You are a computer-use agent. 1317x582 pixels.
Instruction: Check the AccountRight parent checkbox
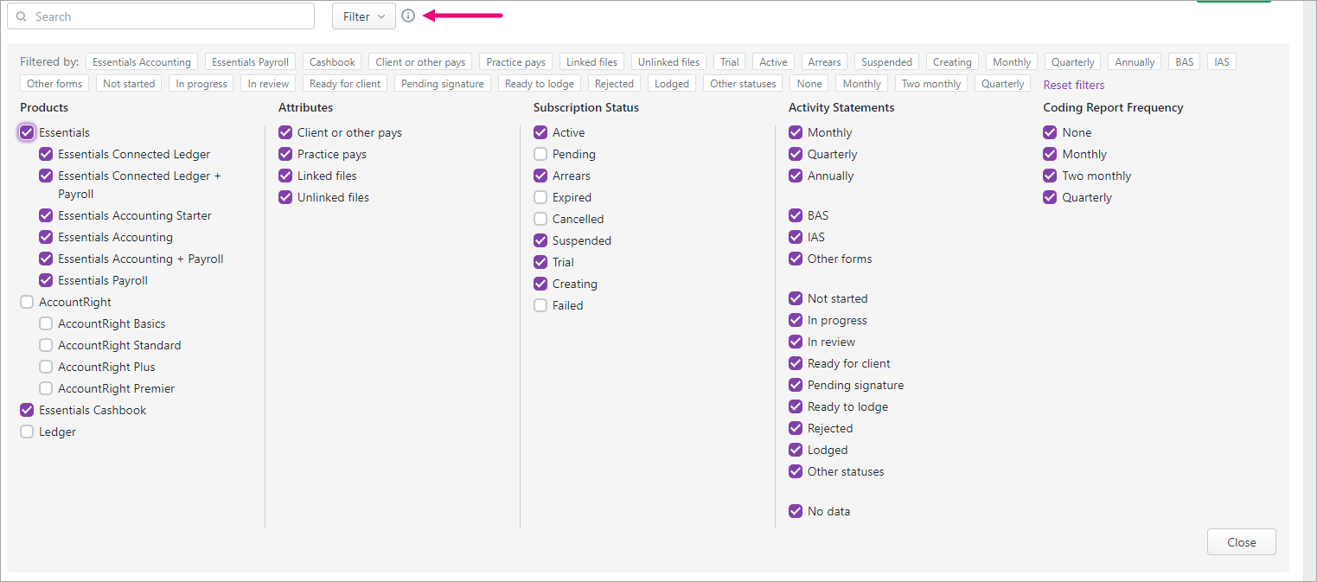pyautogui.click(x=27, y=302)
